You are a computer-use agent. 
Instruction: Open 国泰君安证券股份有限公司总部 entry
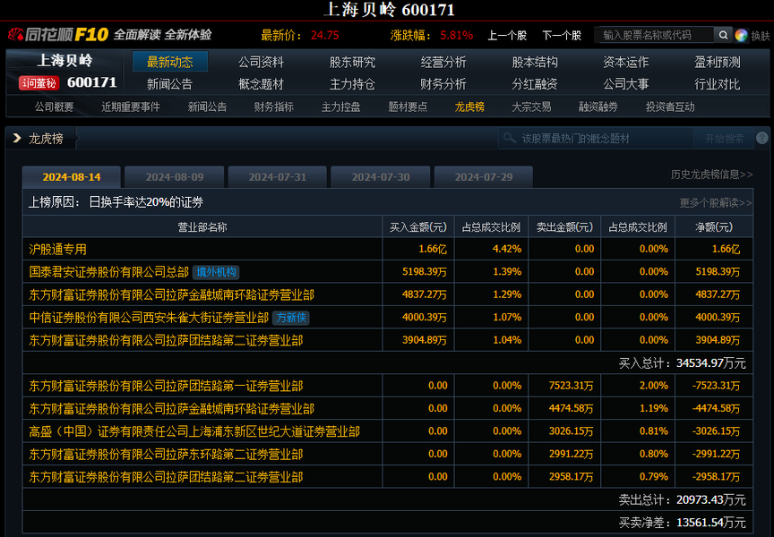click(x=109, y=272)
